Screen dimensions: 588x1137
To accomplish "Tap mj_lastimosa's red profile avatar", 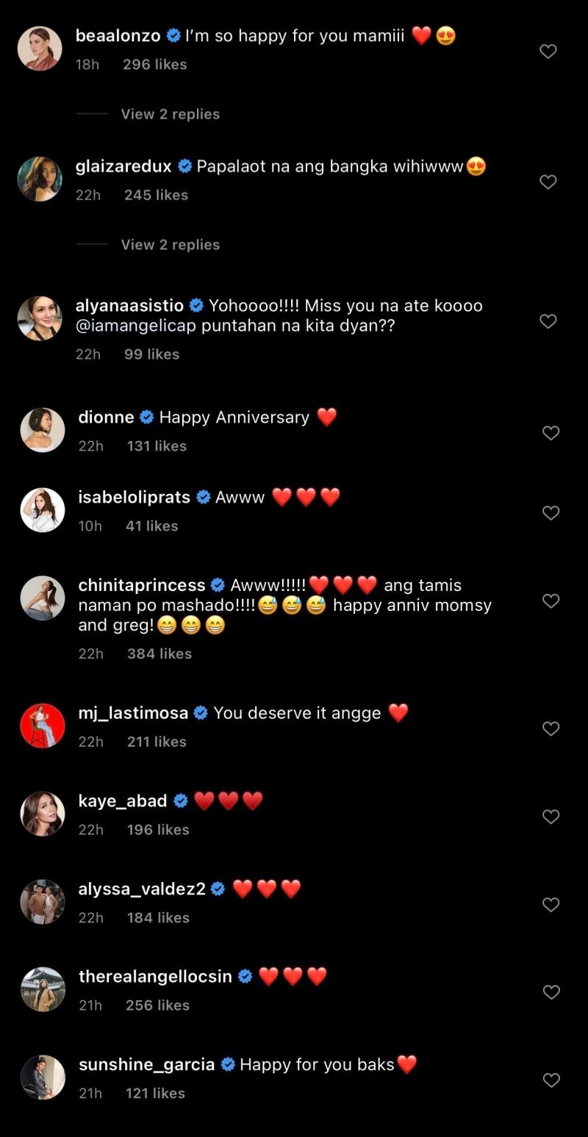I will pyautogui.click(x=43, y=725).
